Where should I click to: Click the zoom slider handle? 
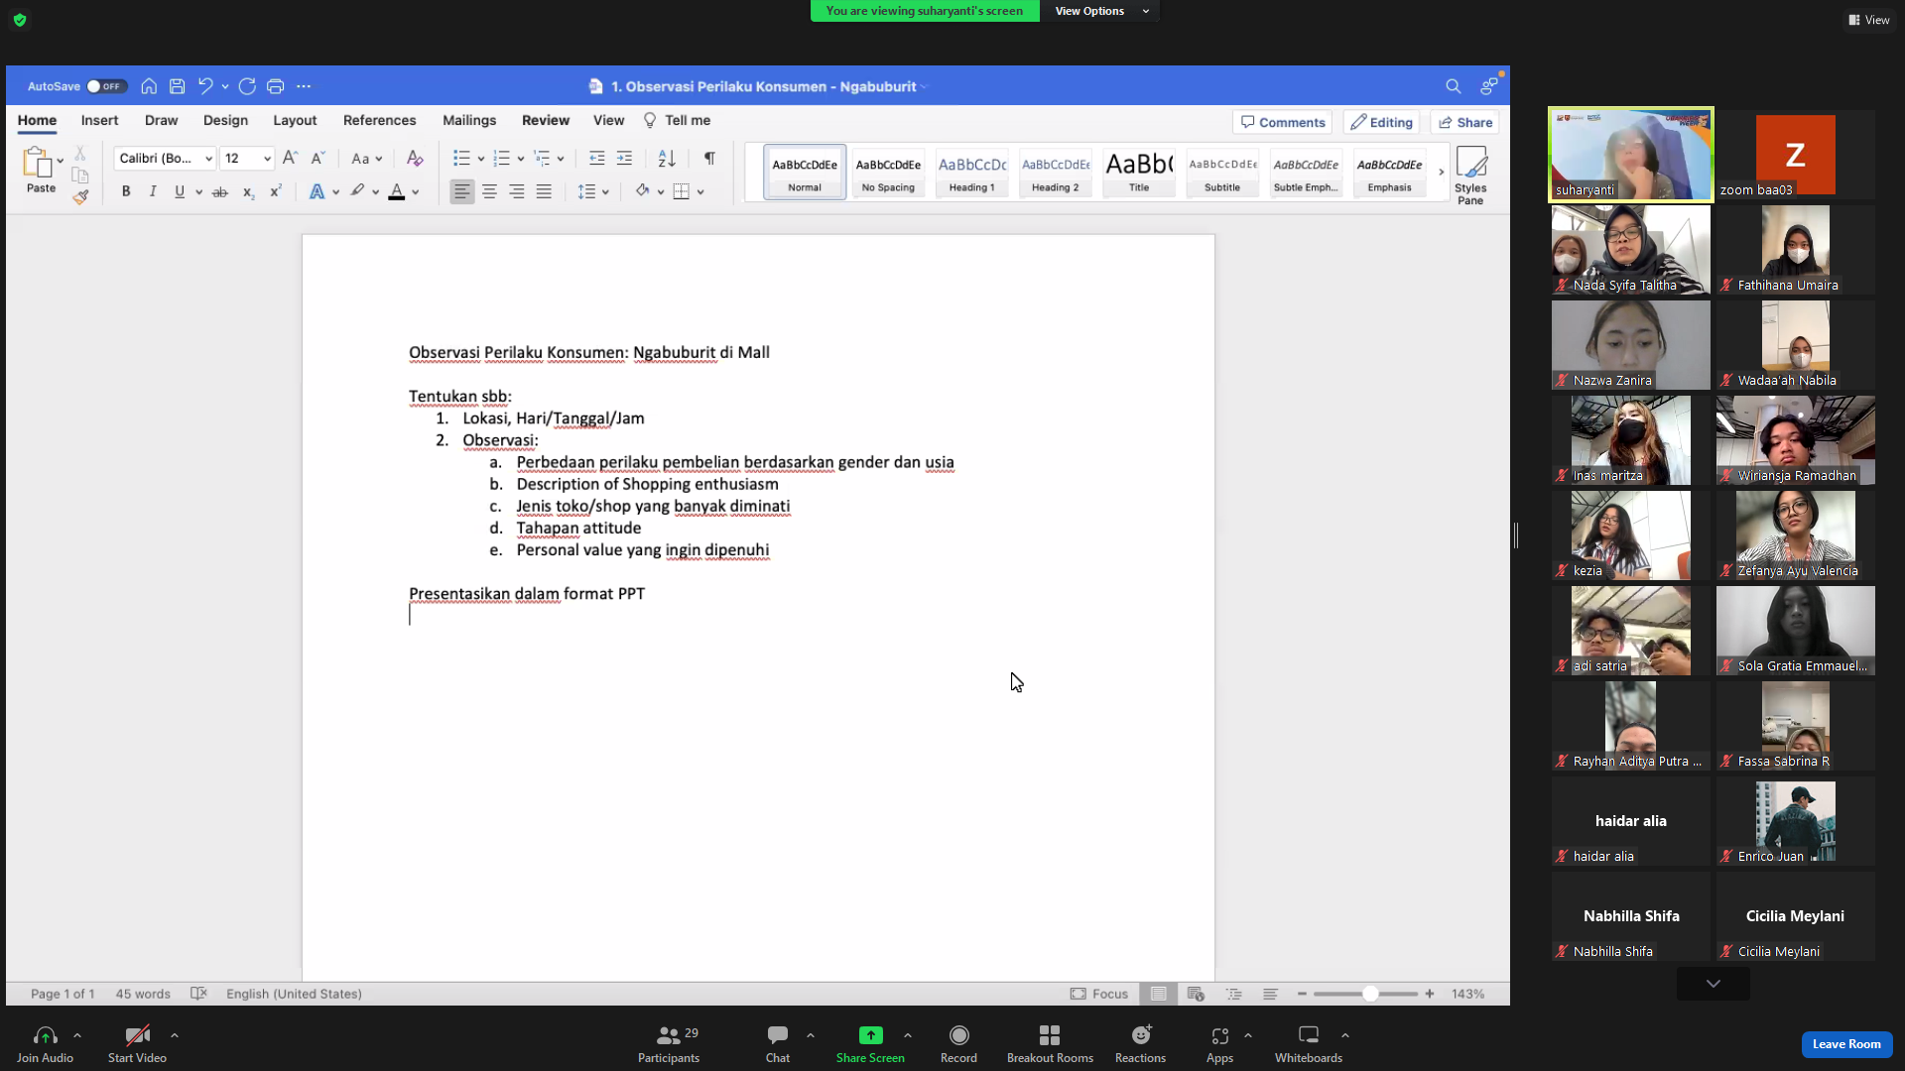(1369, 994)
